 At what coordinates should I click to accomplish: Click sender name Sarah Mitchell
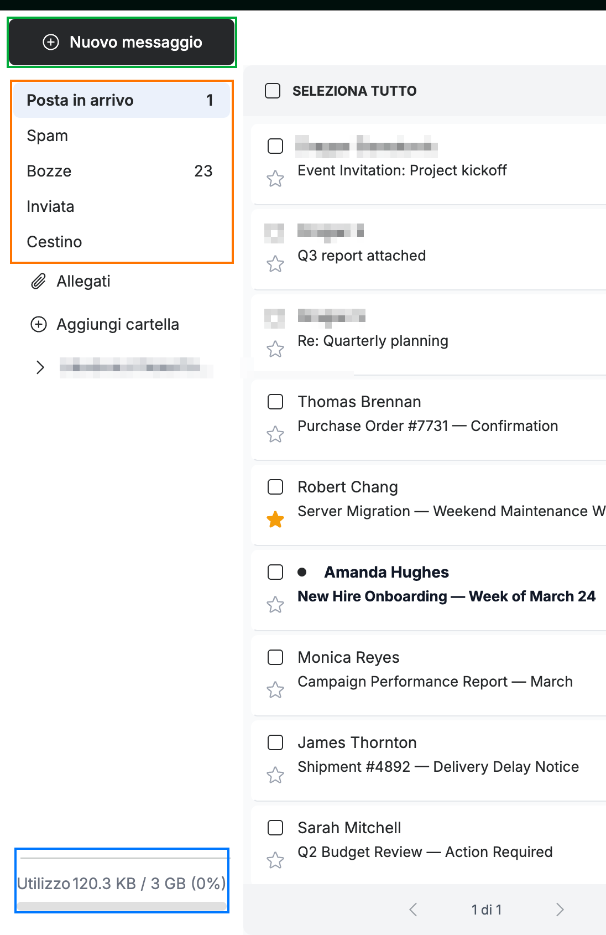point(349,828)
